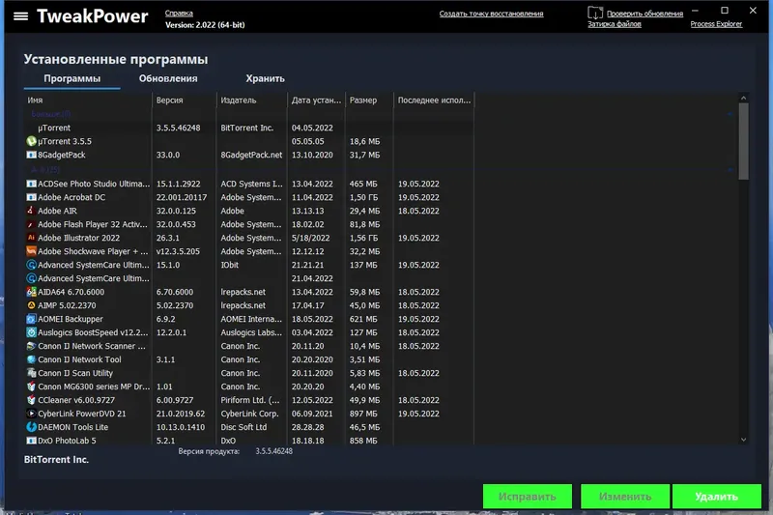
Task: Click the Auslogics Labs publisher cell
Action: [251, 332]
